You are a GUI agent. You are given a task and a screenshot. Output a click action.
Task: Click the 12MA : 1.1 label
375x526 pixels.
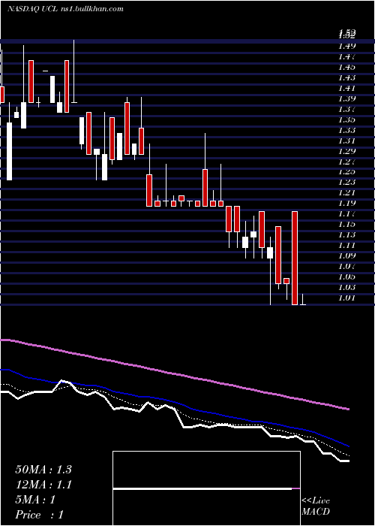[x=43, y=485]
